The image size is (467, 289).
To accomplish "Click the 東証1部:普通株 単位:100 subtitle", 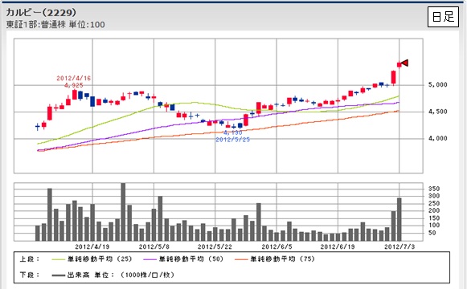I will (x=55, y=24).
